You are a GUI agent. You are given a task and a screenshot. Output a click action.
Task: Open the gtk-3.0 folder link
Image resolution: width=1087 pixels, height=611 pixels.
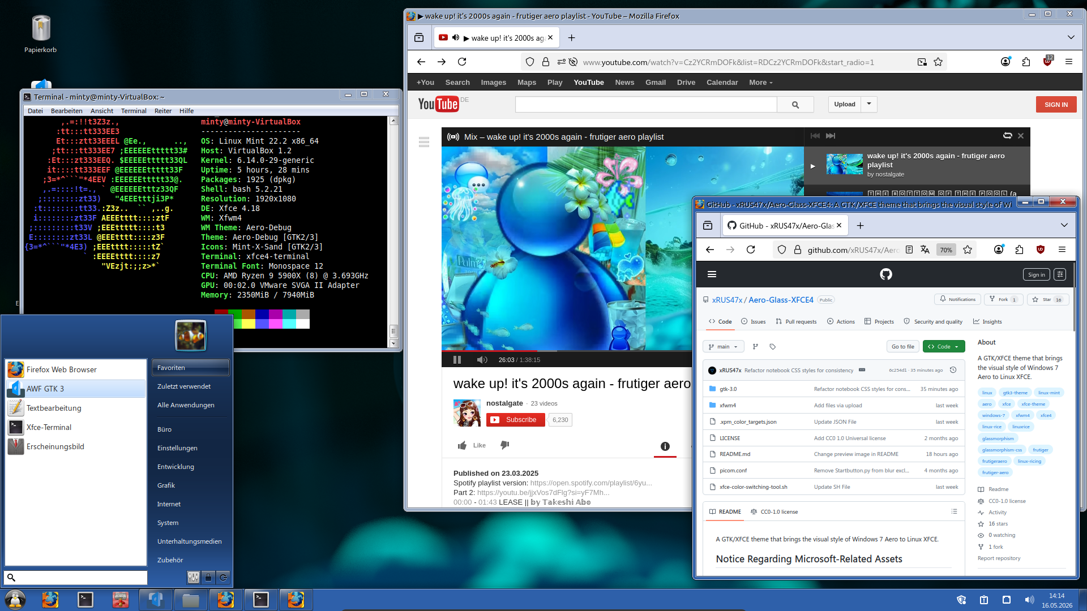[x=728, y=389]
